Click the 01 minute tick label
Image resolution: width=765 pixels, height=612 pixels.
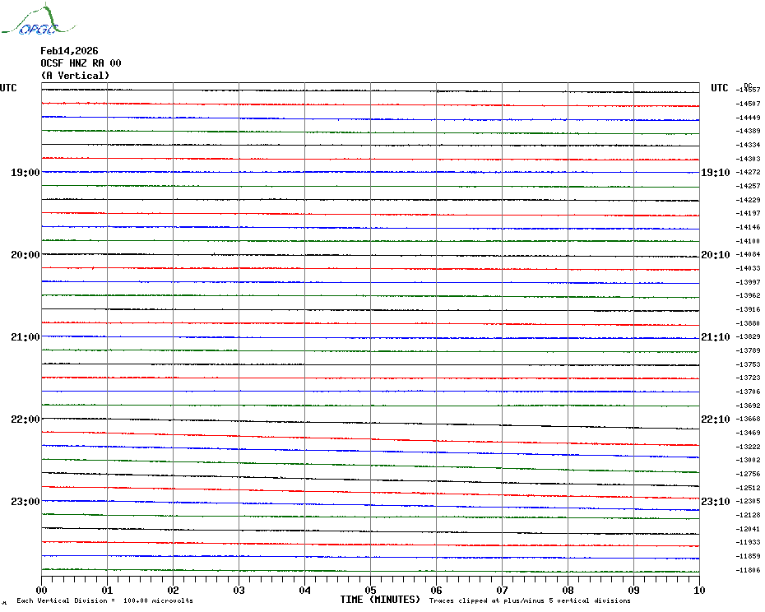pyautogui.click(x=107, y=590)
